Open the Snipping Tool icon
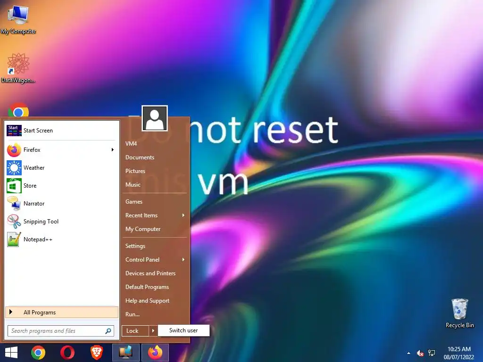 [x=14, y=222]
